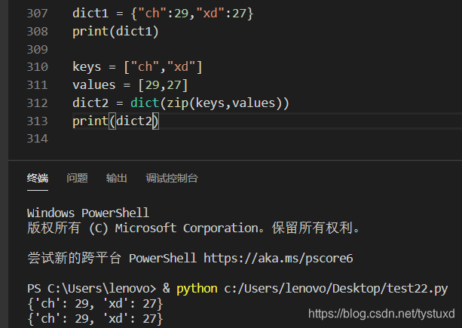The width and height of the screenshot is (462, 328).
Task: Click the Windows PowerShell heading text
Action: click(88, 213)
